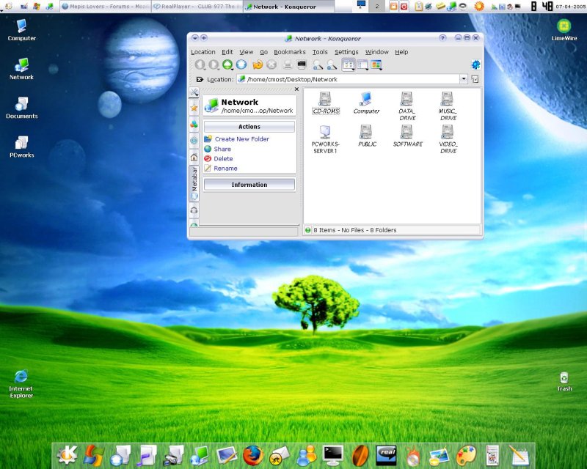Click the window help question-mark button
Image resolution: width=587 pixels, height=469 pixels.
[x=442, y=38]
